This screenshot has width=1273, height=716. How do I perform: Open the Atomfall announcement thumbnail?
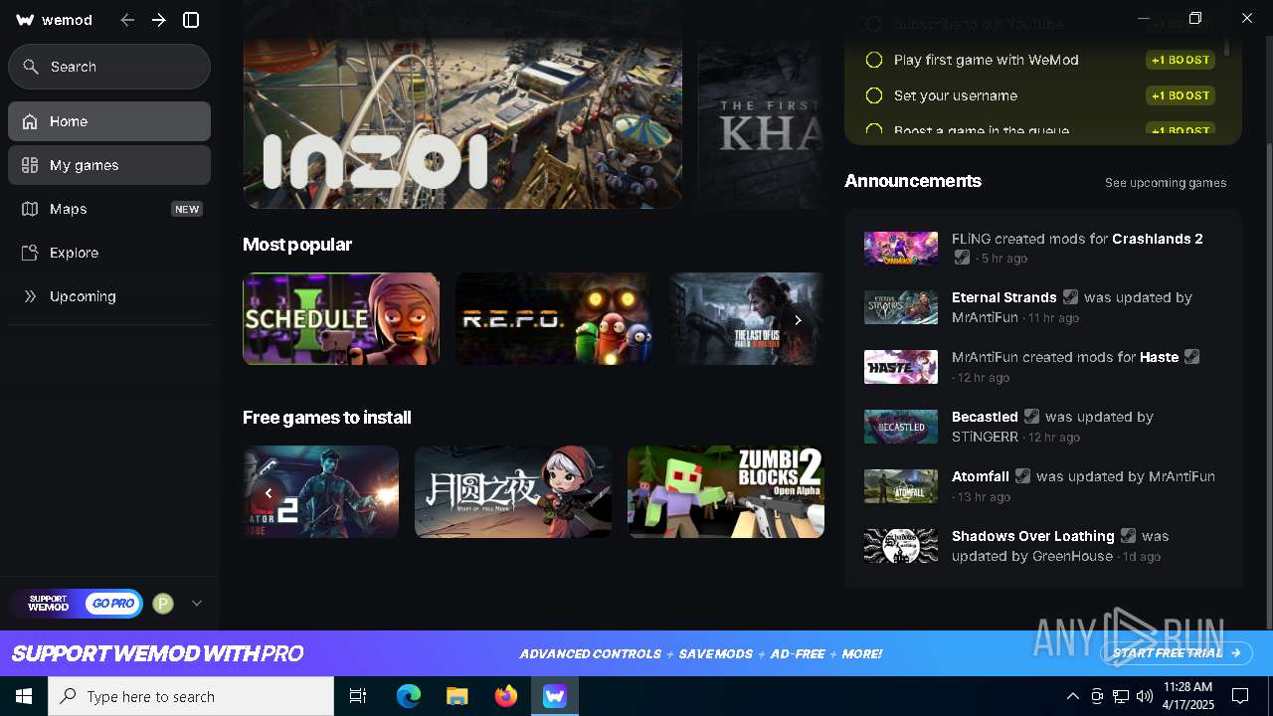click(x=901, y=486)
